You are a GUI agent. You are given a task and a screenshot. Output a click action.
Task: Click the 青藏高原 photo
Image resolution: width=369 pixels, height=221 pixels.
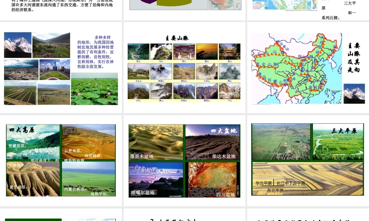[x=33, y=142]
